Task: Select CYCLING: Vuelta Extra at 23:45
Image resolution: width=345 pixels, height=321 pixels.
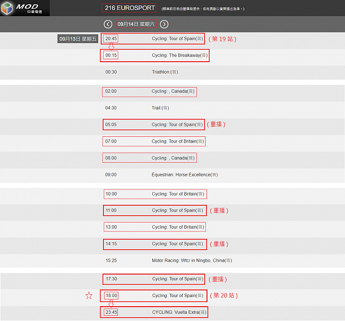Action: point(154,312)
